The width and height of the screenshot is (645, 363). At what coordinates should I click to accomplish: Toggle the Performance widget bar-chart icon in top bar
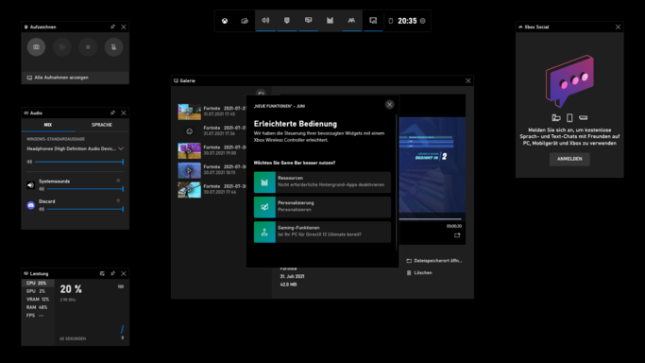tap(330, 20)
